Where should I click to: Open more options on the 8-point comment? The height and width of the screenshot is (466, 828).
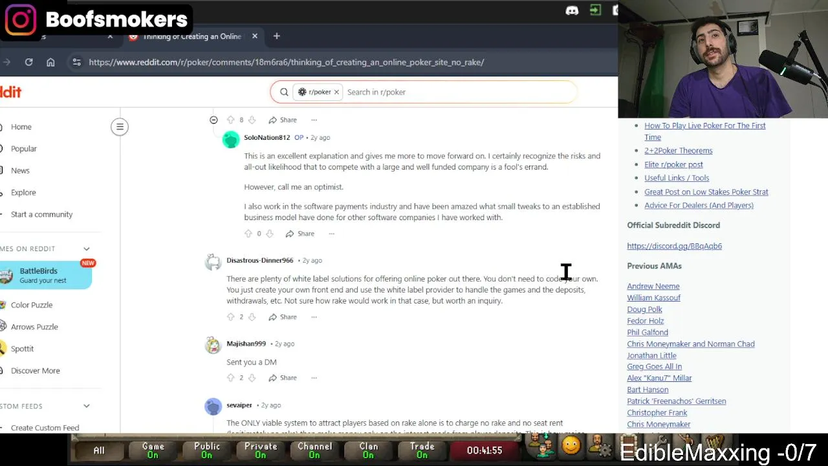tap(314, 120)
